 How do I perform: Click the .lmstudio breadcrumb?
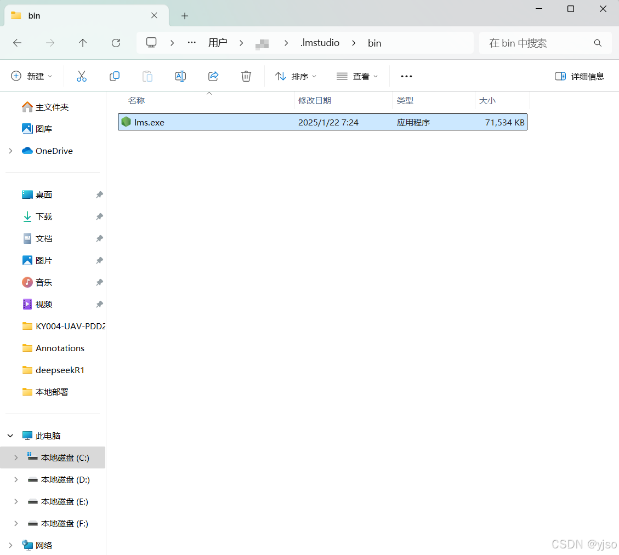point(320,43)
